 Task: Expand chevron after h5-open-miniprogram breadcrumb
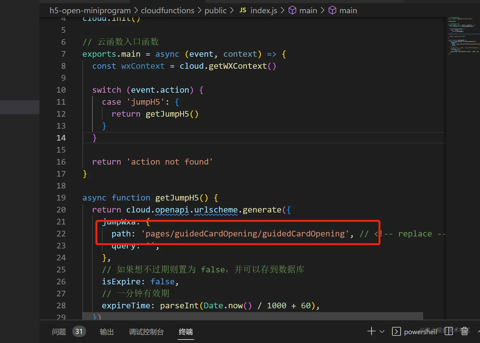(136, 10)
